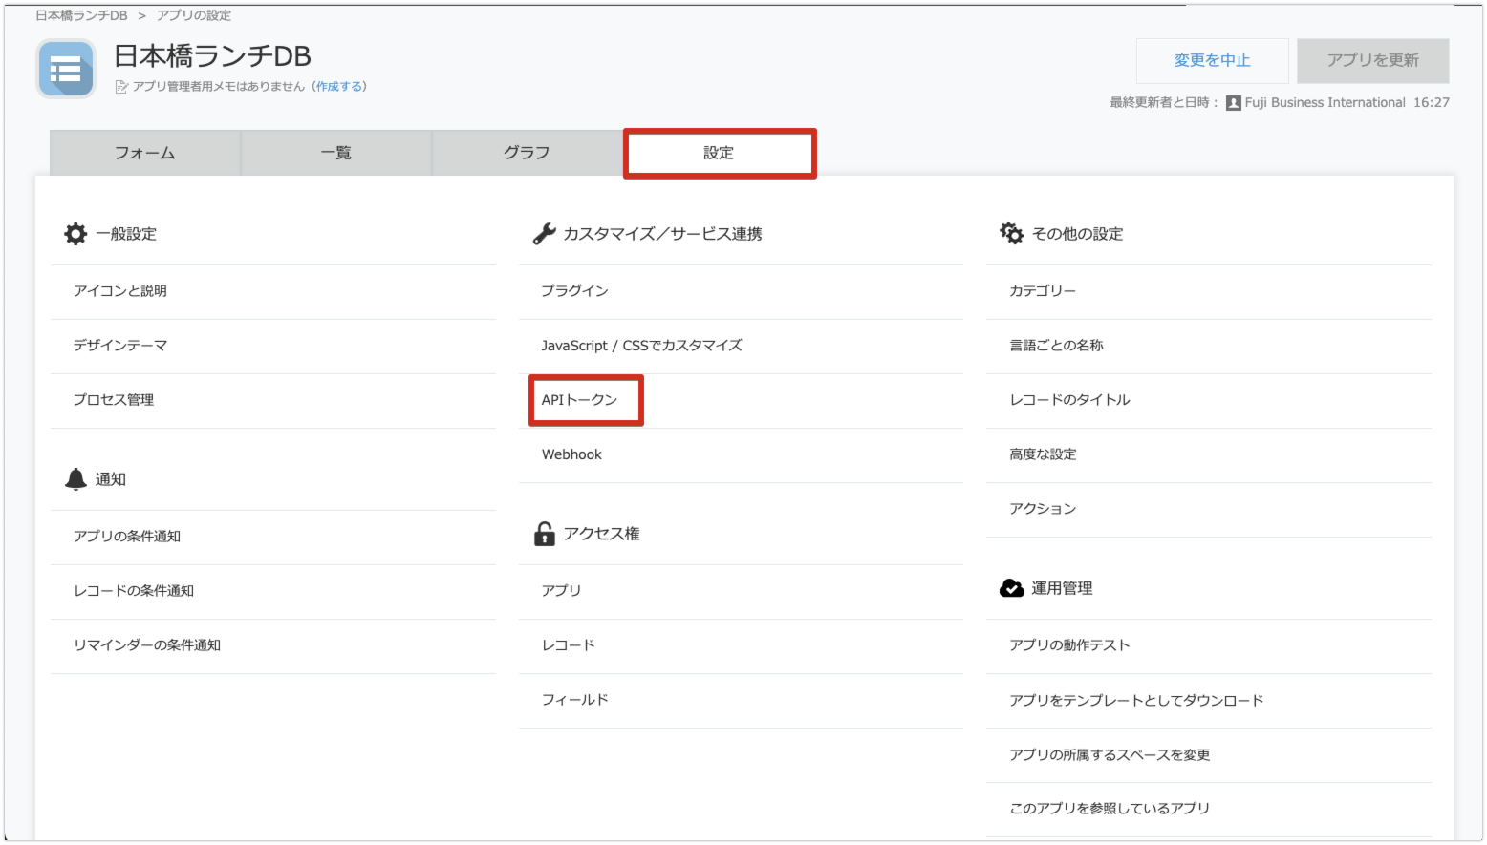Click アプリをテンプレートとしてダウンロード
This screenshot has width=1487, height=845.
[1209, 701]
